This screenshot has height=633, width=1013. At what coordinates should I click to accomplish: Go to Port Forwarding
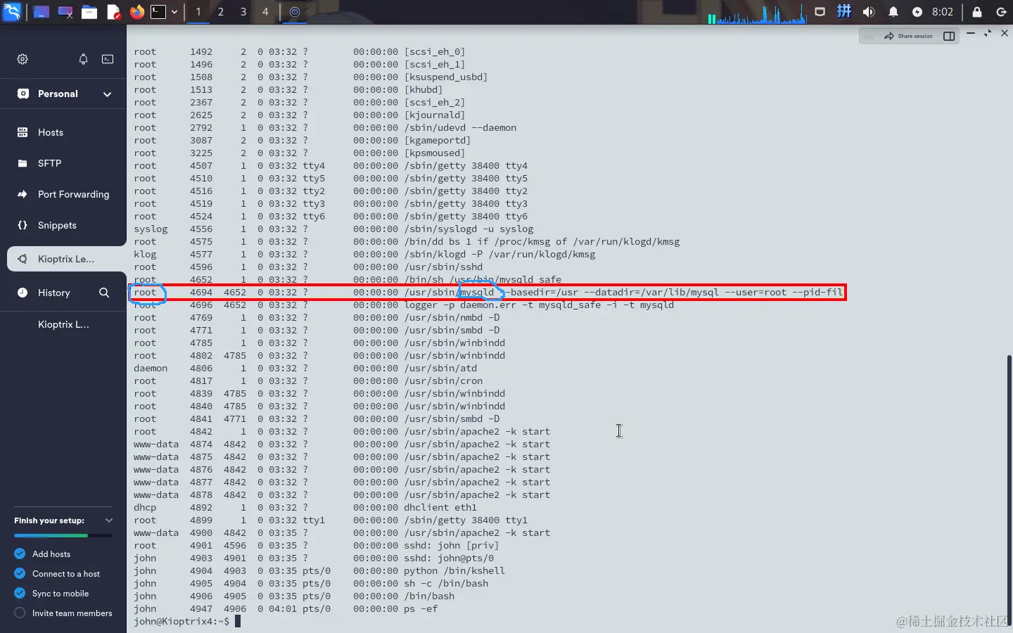[63, 194]
